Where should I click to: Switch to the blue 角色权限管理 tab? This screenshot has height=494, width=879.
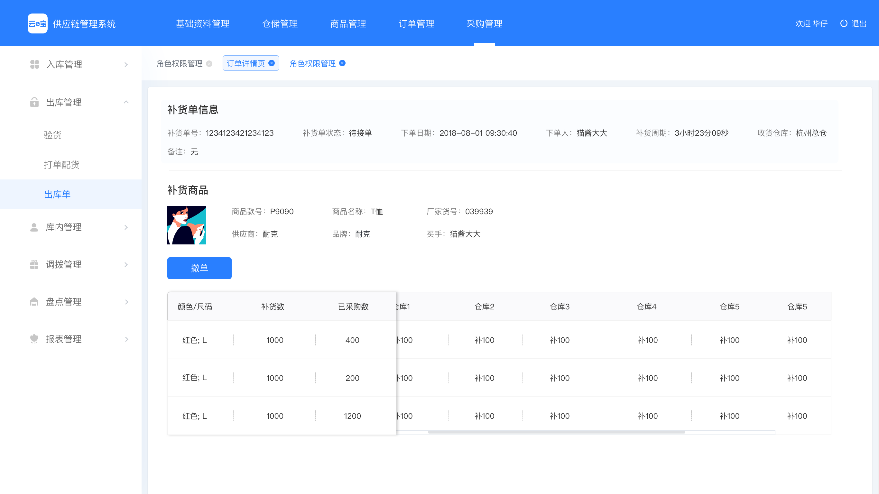pos(312,63)
